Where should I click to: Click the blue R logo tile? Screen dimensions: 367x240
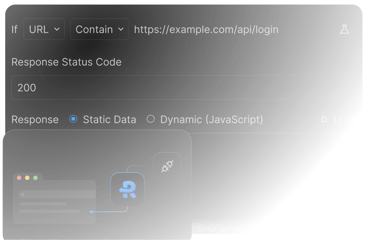coord(127,189)
